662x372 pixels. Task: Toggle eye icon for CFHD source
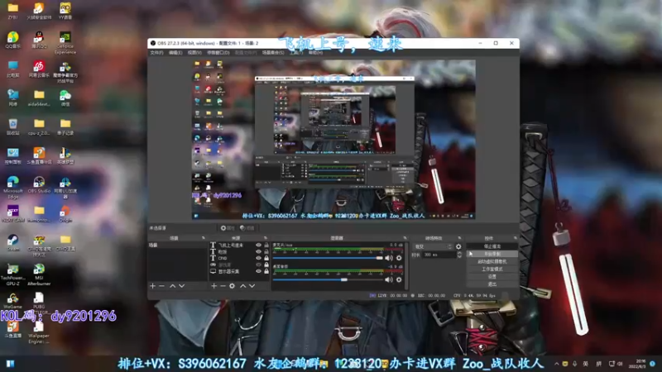click(x=259, y=258)
